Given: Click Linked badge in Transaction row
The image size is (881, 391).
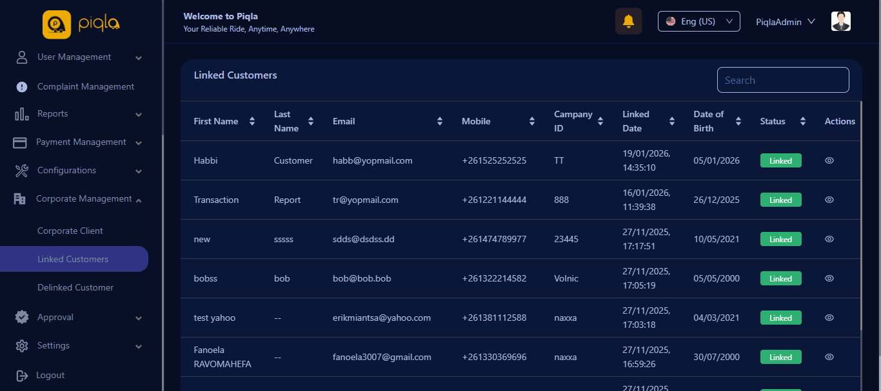Looking at the screenshot, I should pos(780,200).
